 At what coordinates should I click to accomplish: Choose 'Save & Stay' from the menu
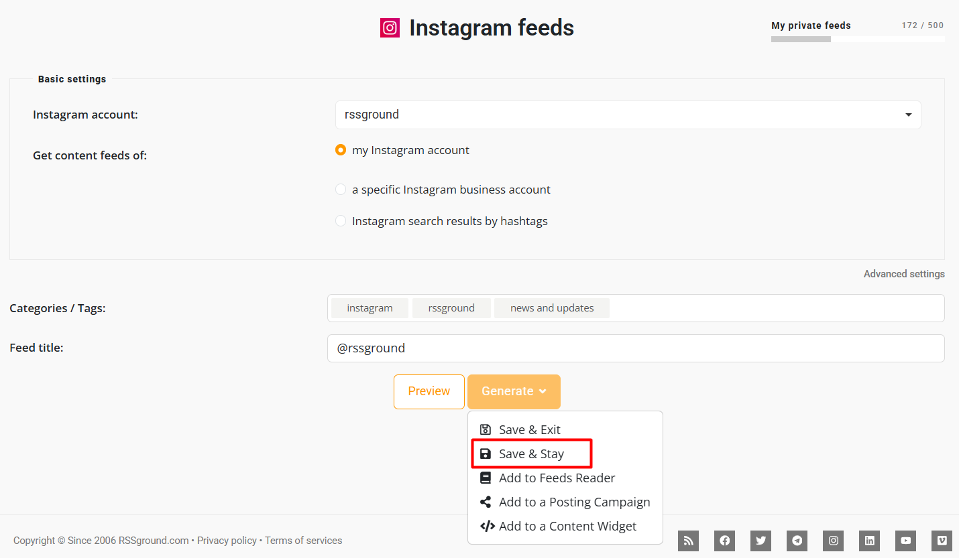[x=531, y=454]
